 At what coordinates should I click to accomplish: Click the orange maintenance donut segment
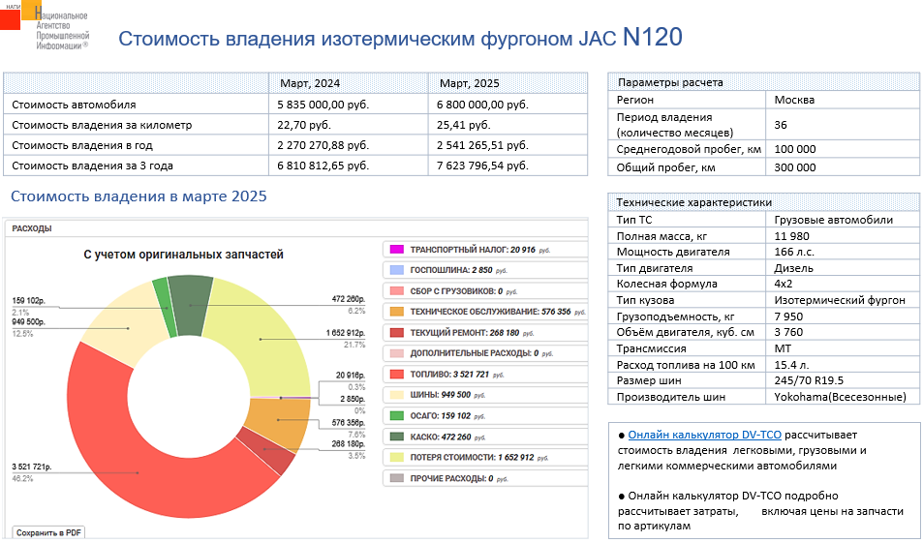[x=278, y=419]
